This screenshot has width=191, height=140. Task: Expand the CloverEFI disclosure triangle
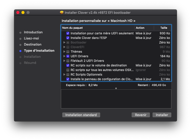click(64, 47)
